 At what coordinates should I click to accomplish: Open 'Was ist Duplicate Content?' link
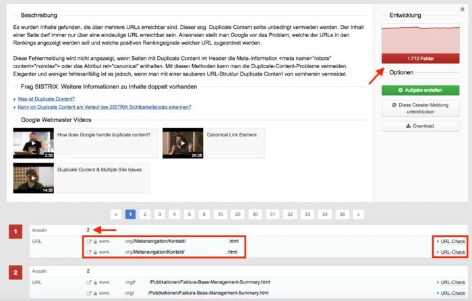[x=45, y=99]
